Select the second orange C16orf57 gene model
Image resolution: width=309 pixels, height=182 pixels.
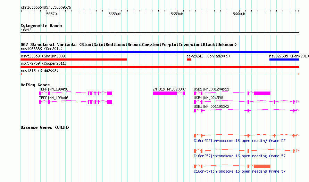247,151
